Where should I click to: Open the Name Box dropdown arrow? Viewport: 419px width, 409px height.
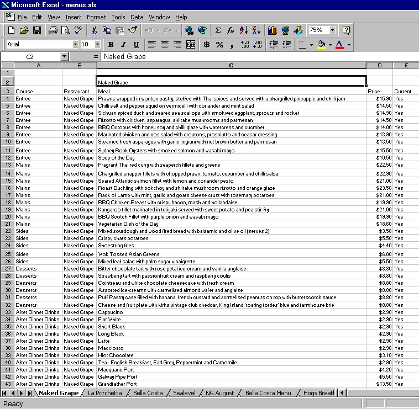(64, 56)
